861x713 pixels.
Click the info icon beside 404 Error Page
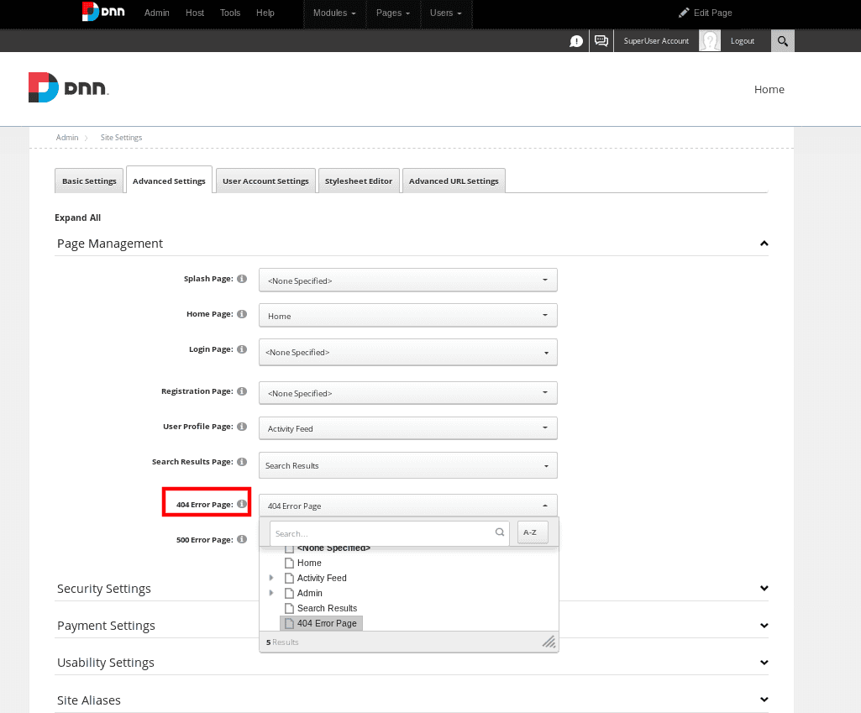click(242, 502)
